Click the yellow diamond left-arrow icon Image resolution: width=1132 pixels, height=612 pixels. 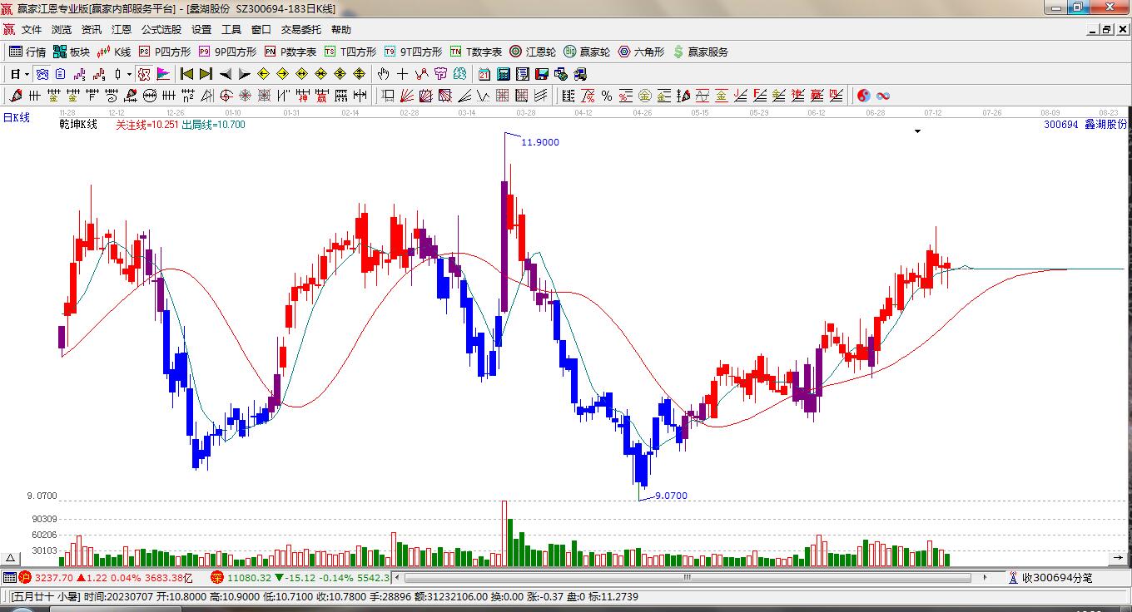264,74
